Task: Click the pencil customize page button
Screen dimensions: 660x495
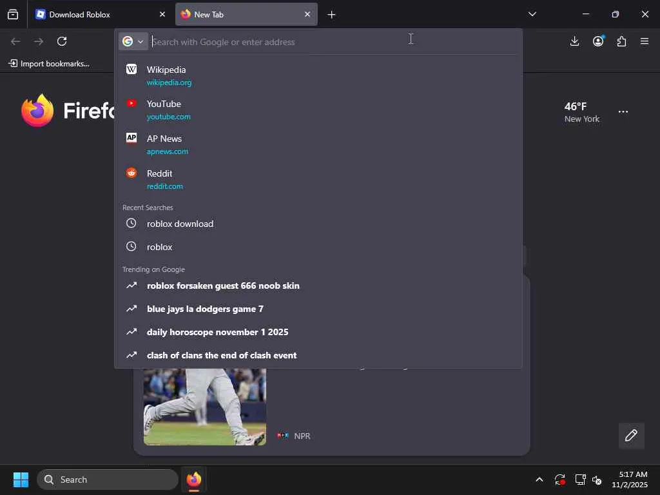Action: (x=631, y=435)
